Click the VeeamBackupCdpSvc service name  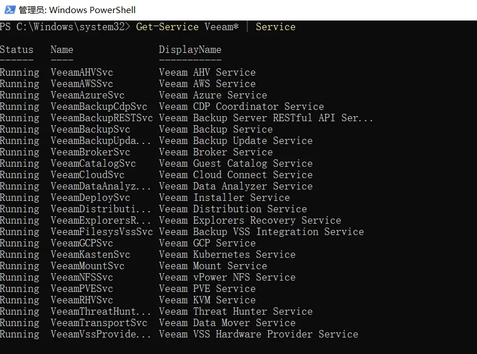click(99, 106)
